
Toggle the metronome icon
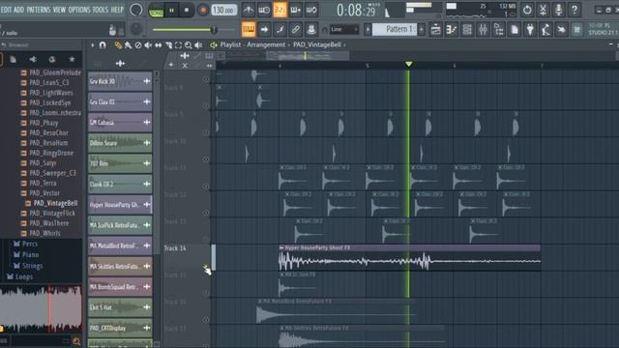coord(249,10)
